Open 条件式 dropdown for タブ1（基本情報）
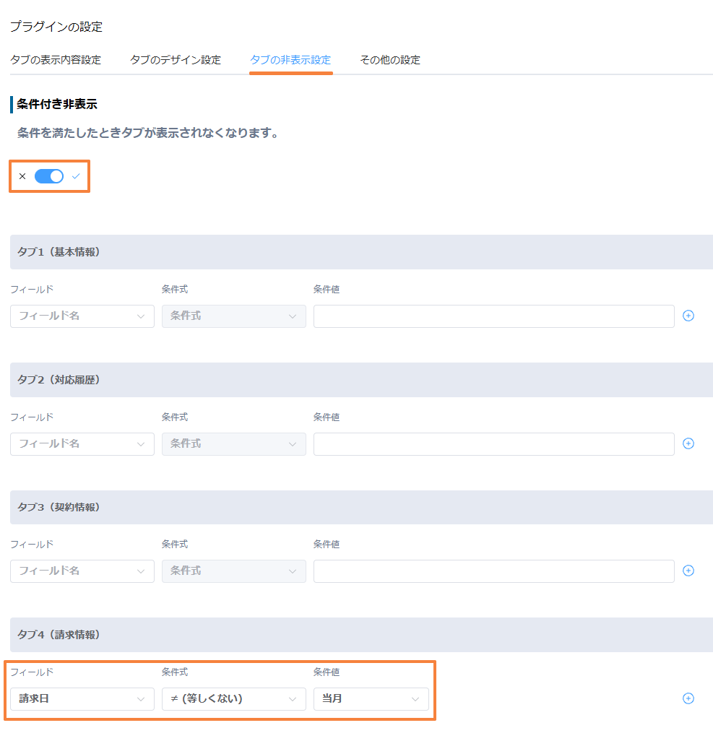This screenshot has height=741, width=713. point(234,316)
